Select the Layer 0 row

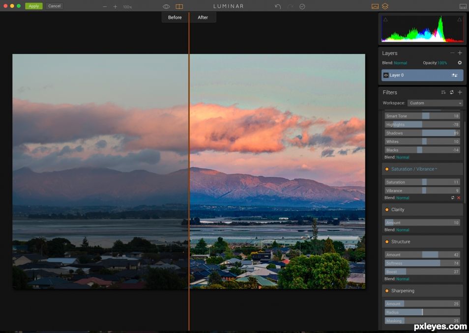pos(422,75)
